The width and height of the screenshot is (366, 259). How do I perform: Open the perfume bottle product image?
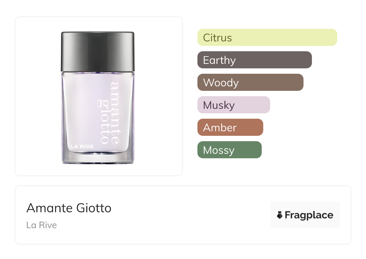tap(98, 99)
